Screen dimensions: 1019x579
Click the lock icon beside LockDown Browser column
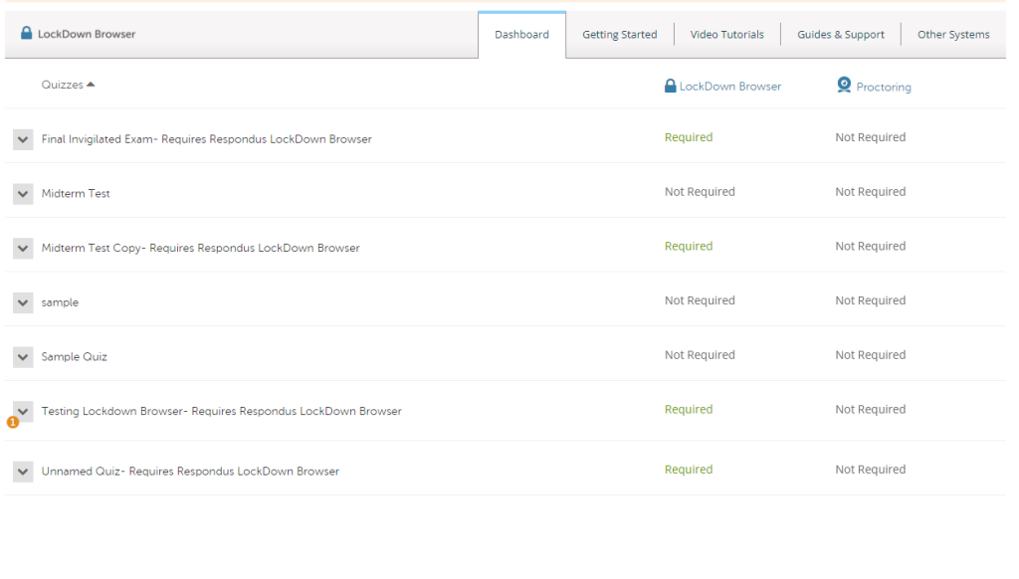click(670, 86)
